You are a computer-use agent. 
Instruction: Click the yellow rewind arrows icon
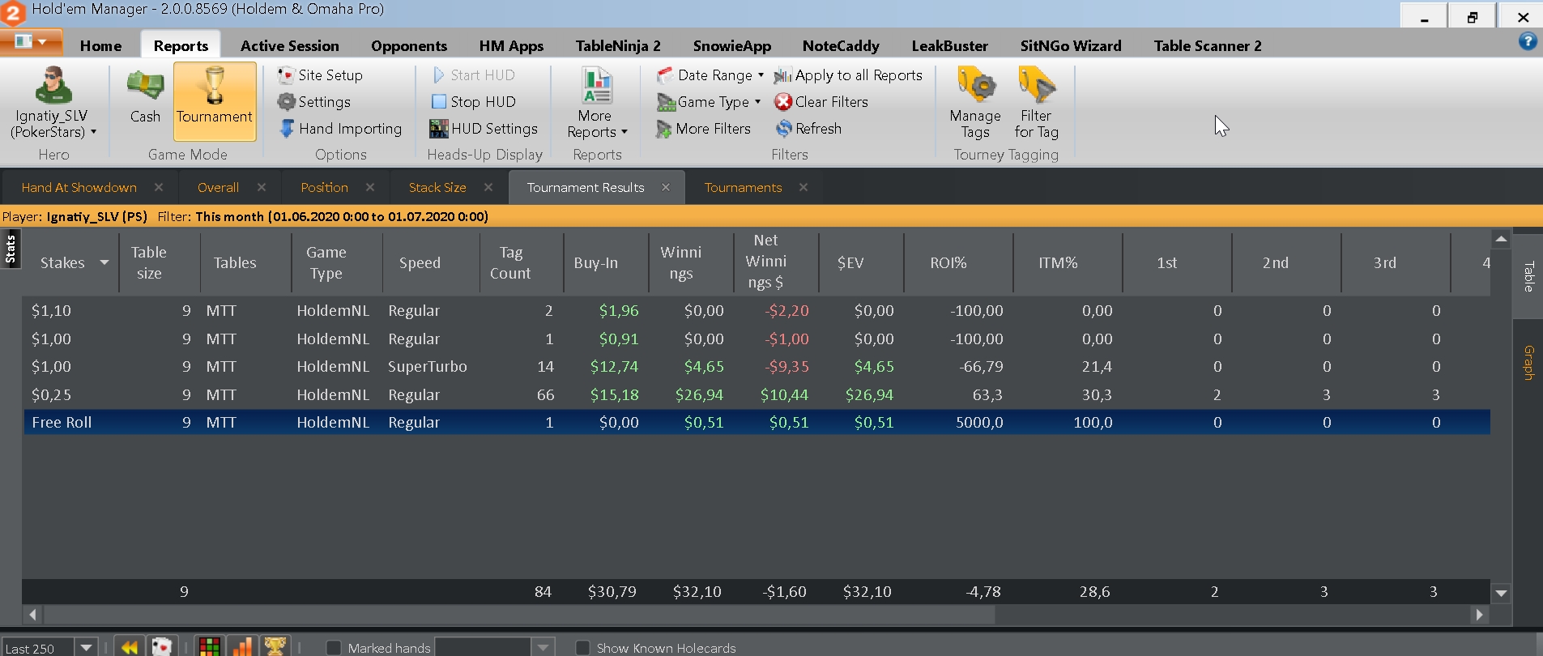tap(128, 646)
